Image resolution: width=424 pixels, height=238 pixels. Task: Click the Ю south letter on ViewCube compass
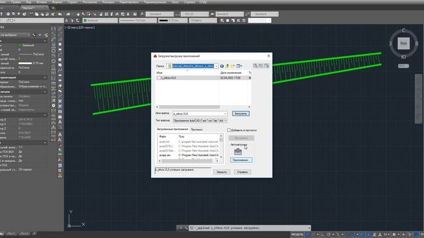(x=403, y=57)
